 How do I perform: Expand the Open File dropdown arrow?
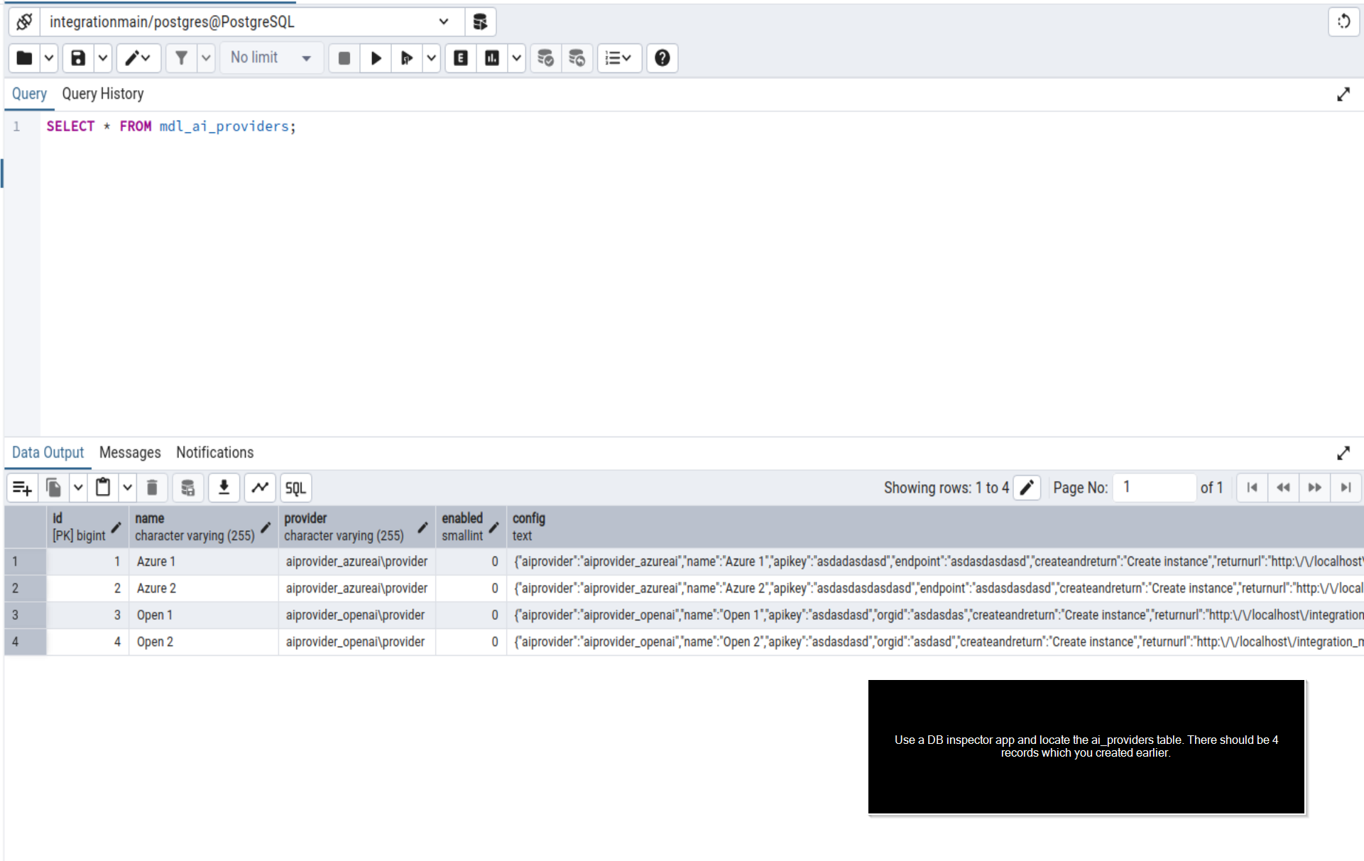click(x=49, y=58)
